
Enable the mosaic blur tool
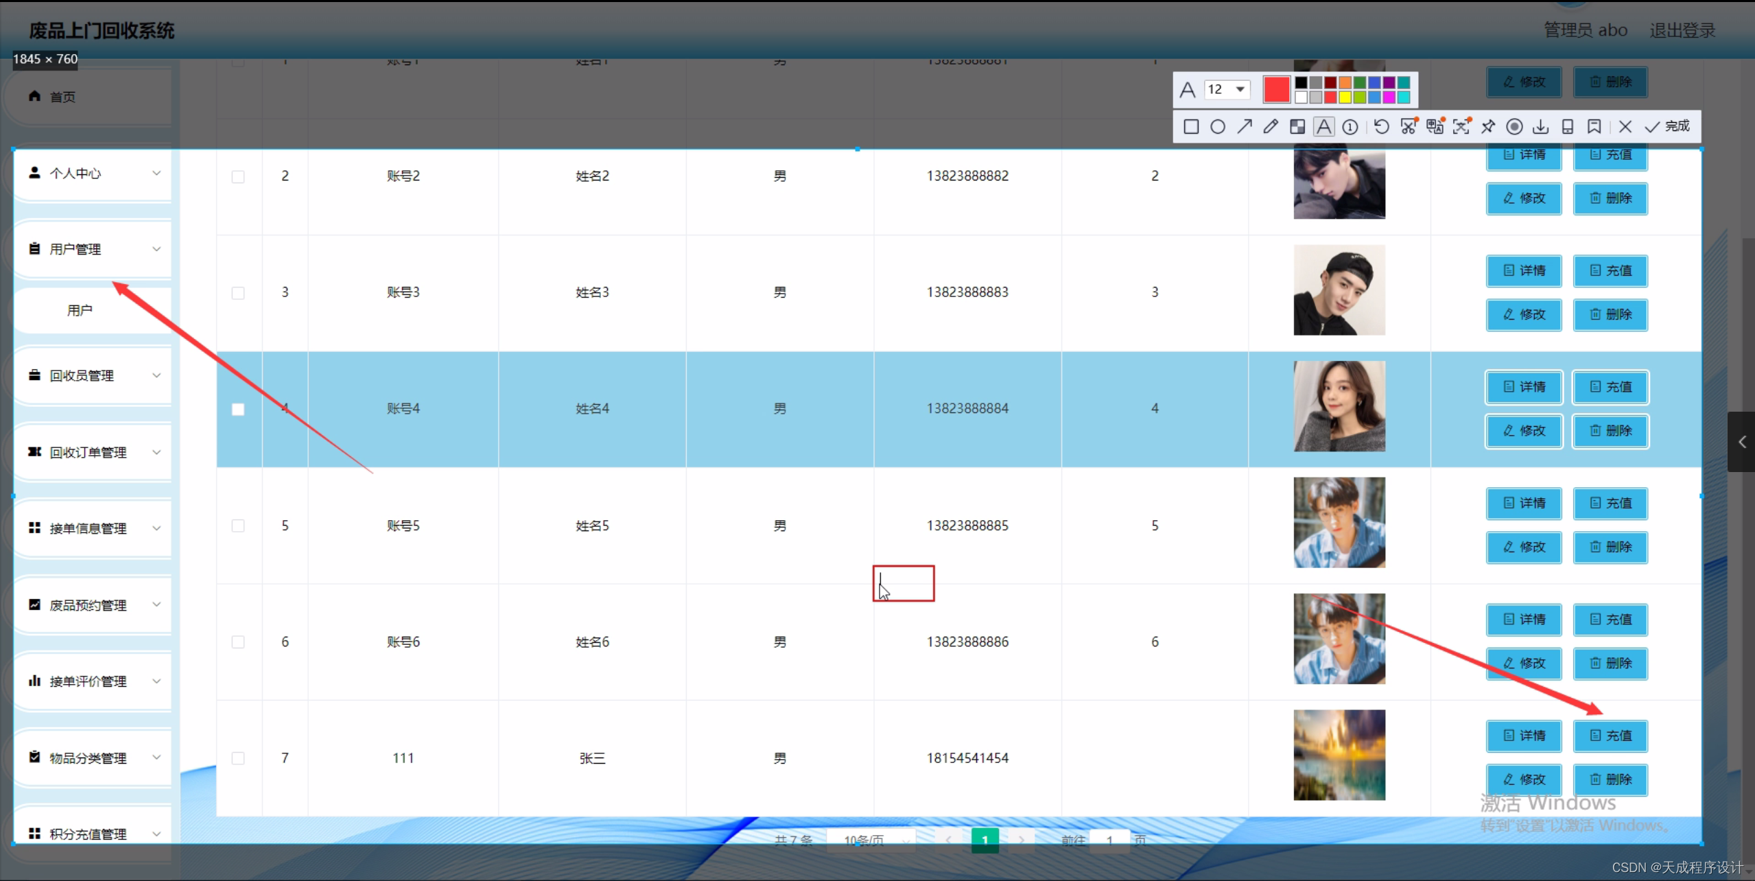pos(1297,127)
